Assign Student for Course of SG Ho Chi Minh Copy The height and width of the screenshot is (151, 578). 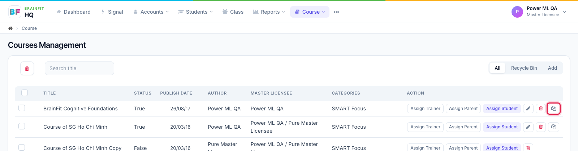502,148
